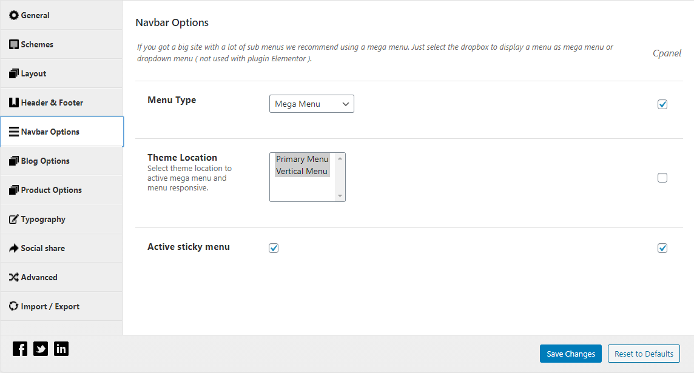
Task: Switch to the Schemes tab
Action: point(61,44)
